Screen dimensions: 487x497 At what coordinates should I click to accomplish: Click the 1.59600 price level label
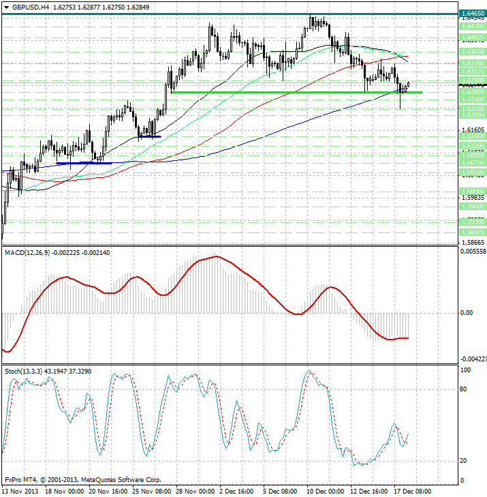(x=473, y=207)
